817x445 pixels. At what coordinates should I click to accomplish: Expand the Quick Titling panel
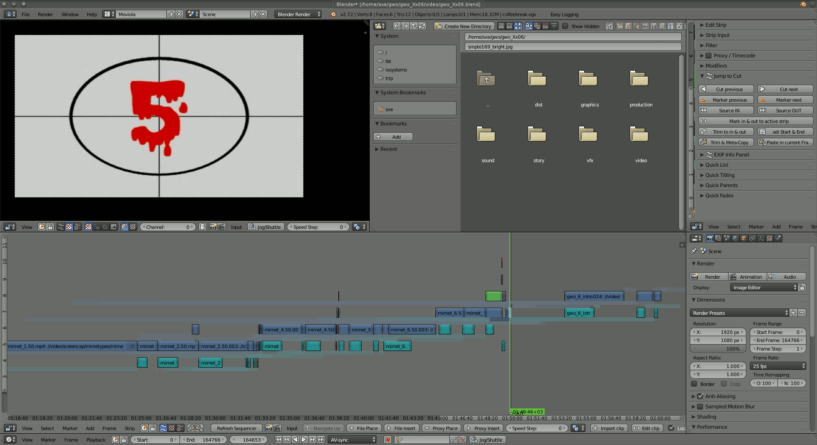click(720, 175)
